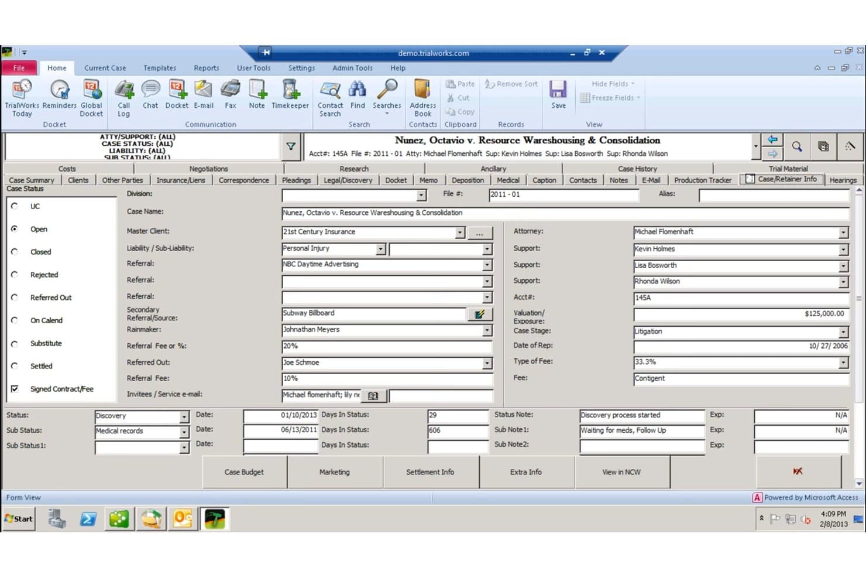Click the Fax icon
Screen dimensions: 866x578
coord(231,94)
